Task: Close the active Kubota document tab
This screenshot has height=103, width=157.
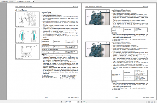Action: tap(33, 2)
